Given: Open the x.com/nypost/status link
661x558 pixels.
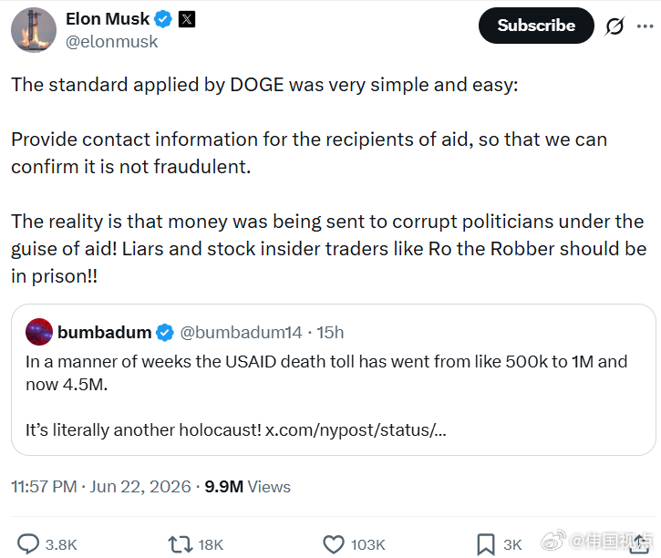Looking at the screenshot, I should tap(356, 429).
